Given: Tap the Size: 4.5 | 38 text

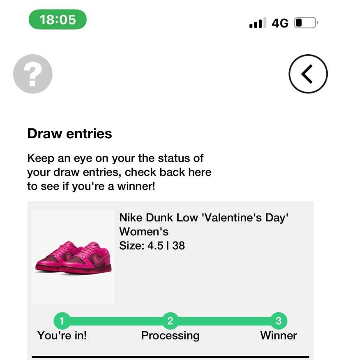Looking at the screenshot, I should [152, 246].
